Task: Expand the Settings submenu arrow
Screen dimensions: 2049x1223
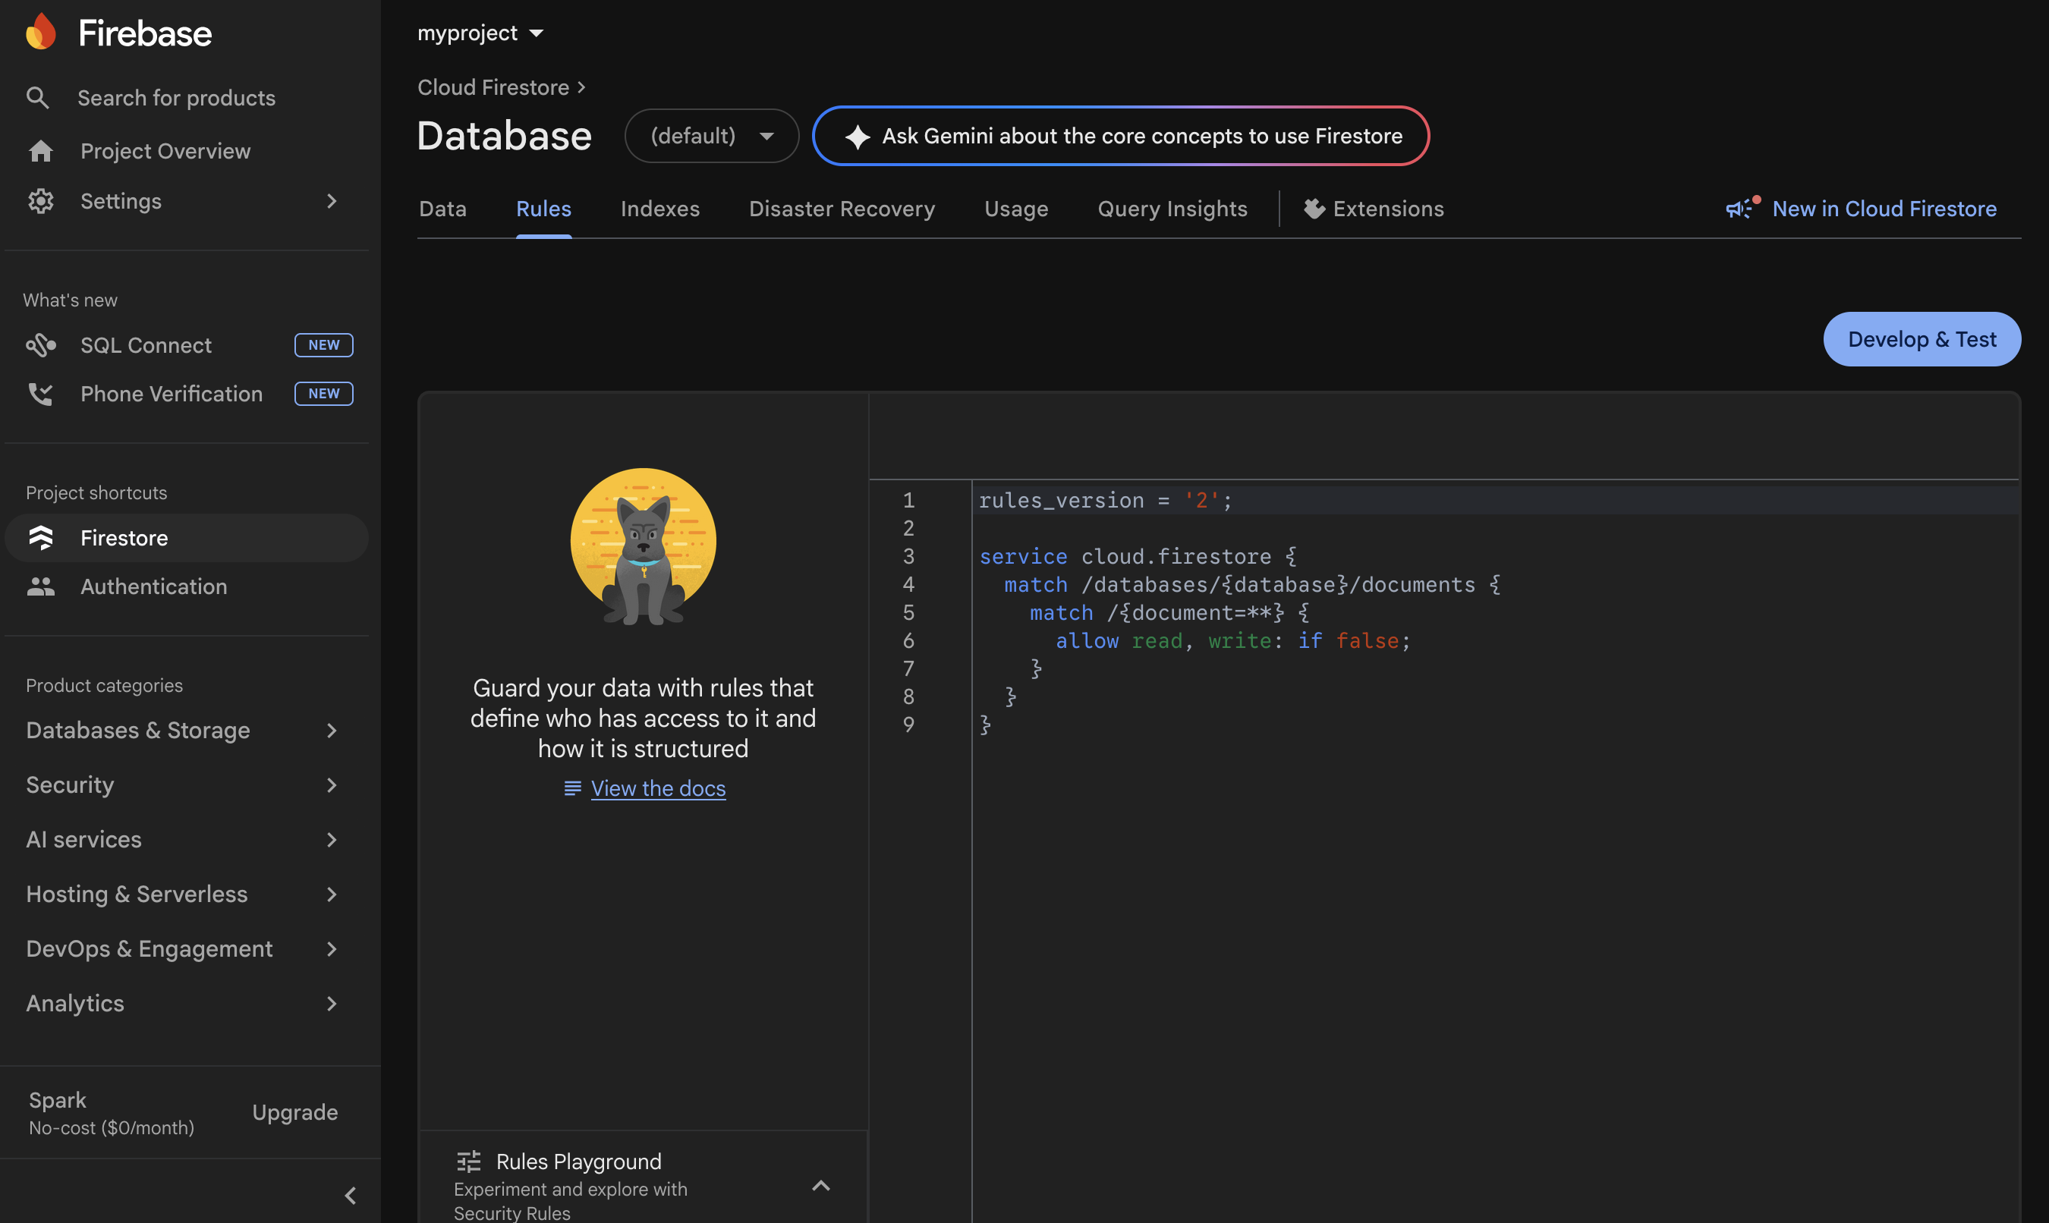Action: pos(332,200)
